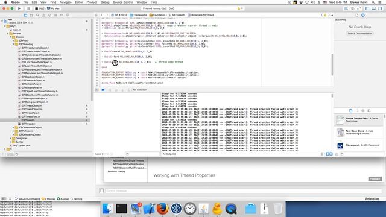Collapse the ObjC group

coord(5,26)
